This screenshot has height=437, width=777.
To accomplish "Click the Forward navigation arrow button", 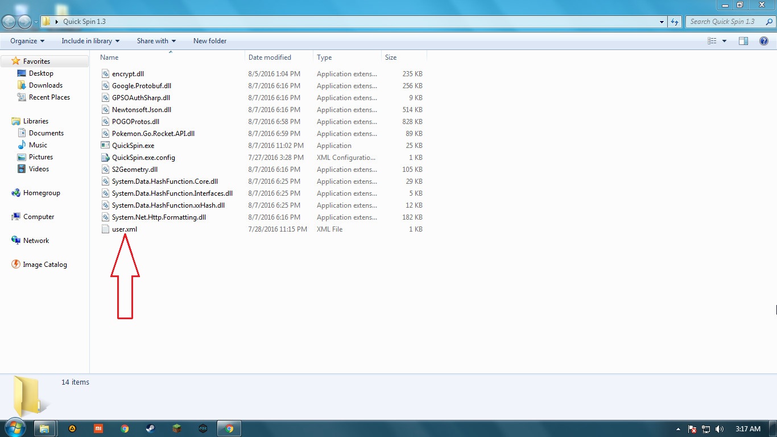I will 25,22.
